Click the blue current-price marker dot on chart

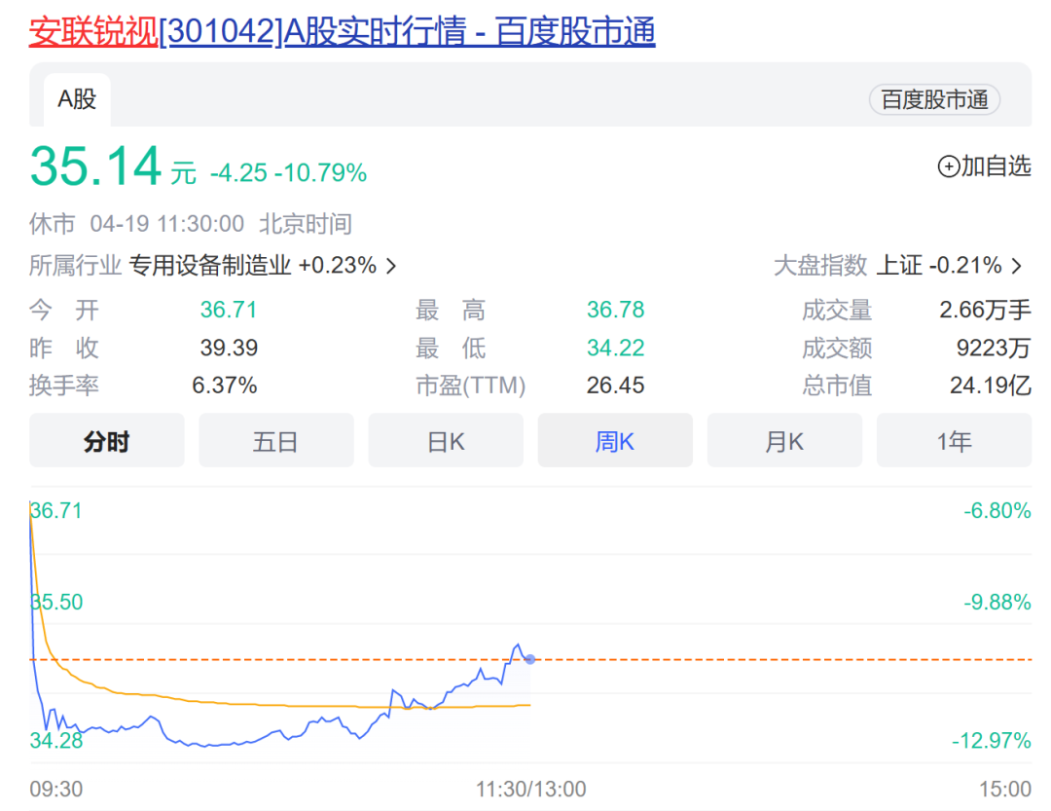[530, 659]
